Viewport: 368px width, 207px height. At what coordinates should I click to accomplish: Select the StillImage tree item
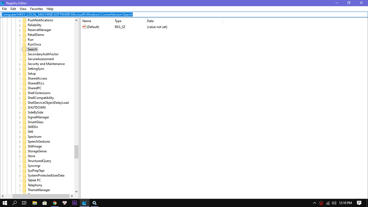(x=35, y=146)
